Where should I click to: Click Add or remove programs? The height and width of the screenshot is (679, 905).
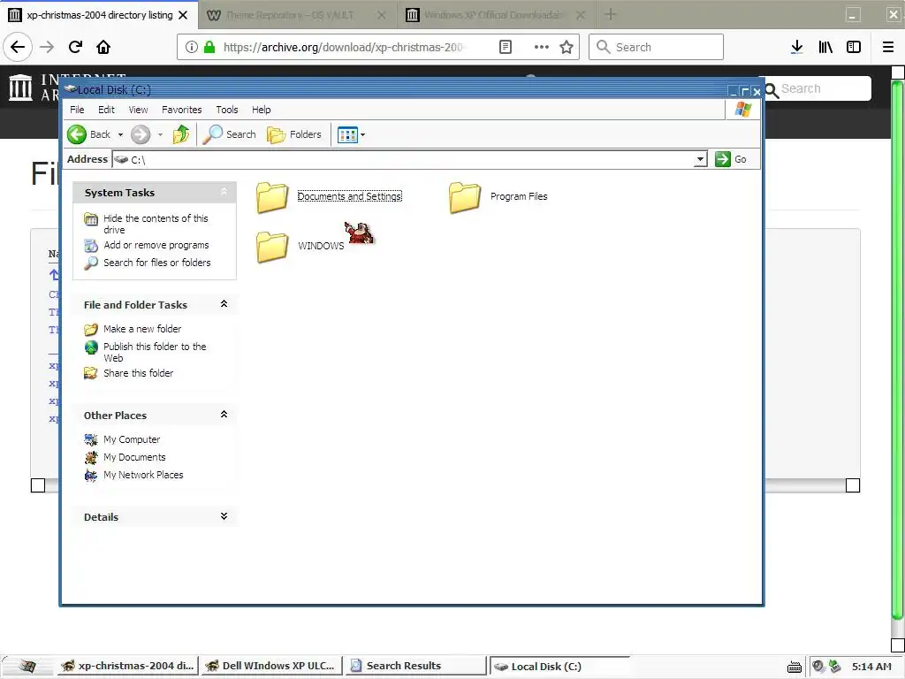click(x=156, y=245)
